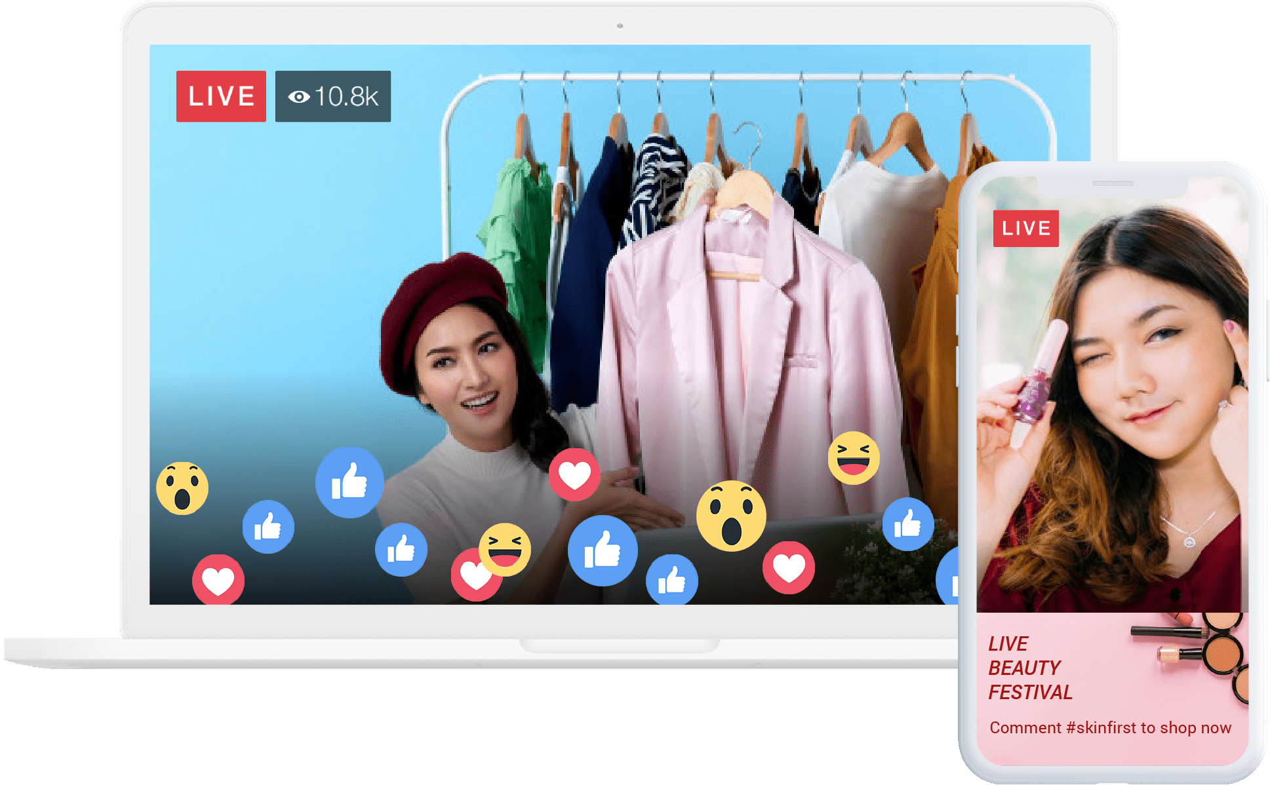Click the large thumbs-up at bottom center

[603, 550]
